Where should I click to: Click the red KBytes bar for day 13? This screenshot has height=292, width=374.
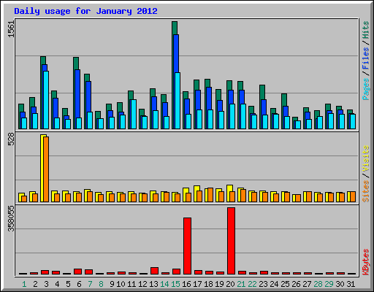coord(154,271)
